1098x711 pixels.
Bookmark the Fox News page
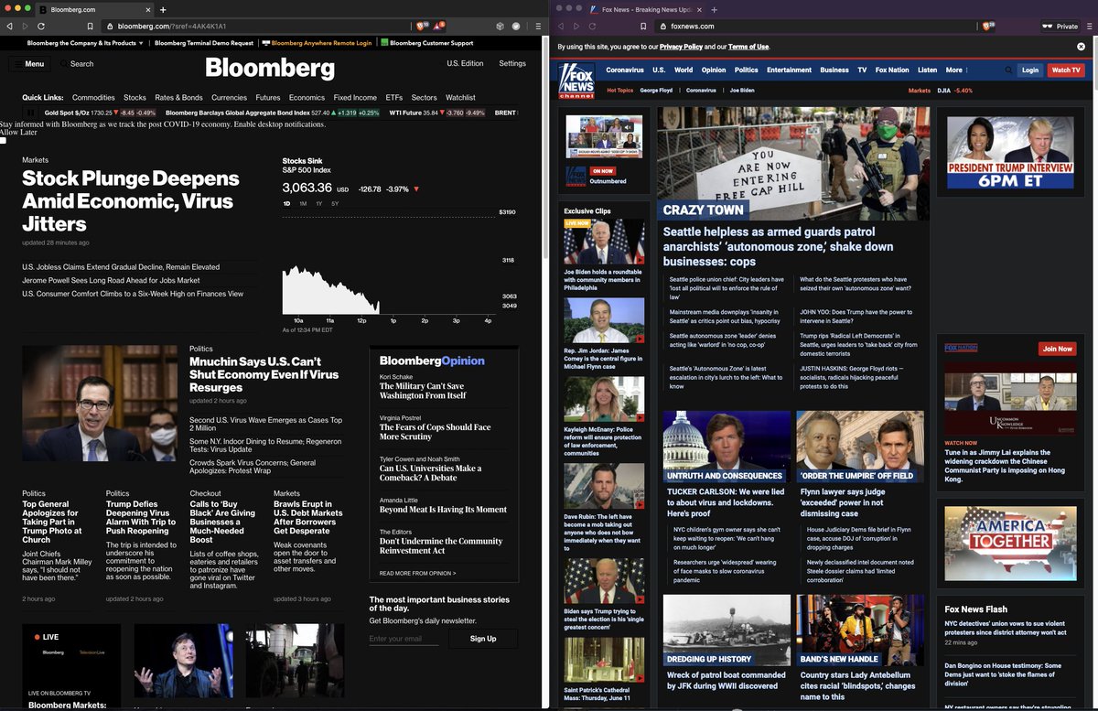(x=643, y=27)
